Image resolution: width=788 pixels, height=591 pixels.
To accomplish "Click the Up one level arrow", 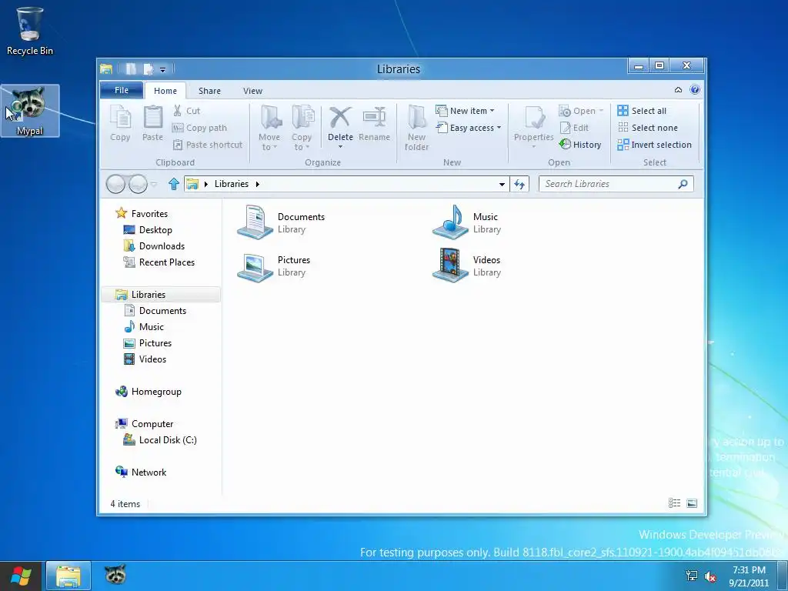I will tap(174, 184).
